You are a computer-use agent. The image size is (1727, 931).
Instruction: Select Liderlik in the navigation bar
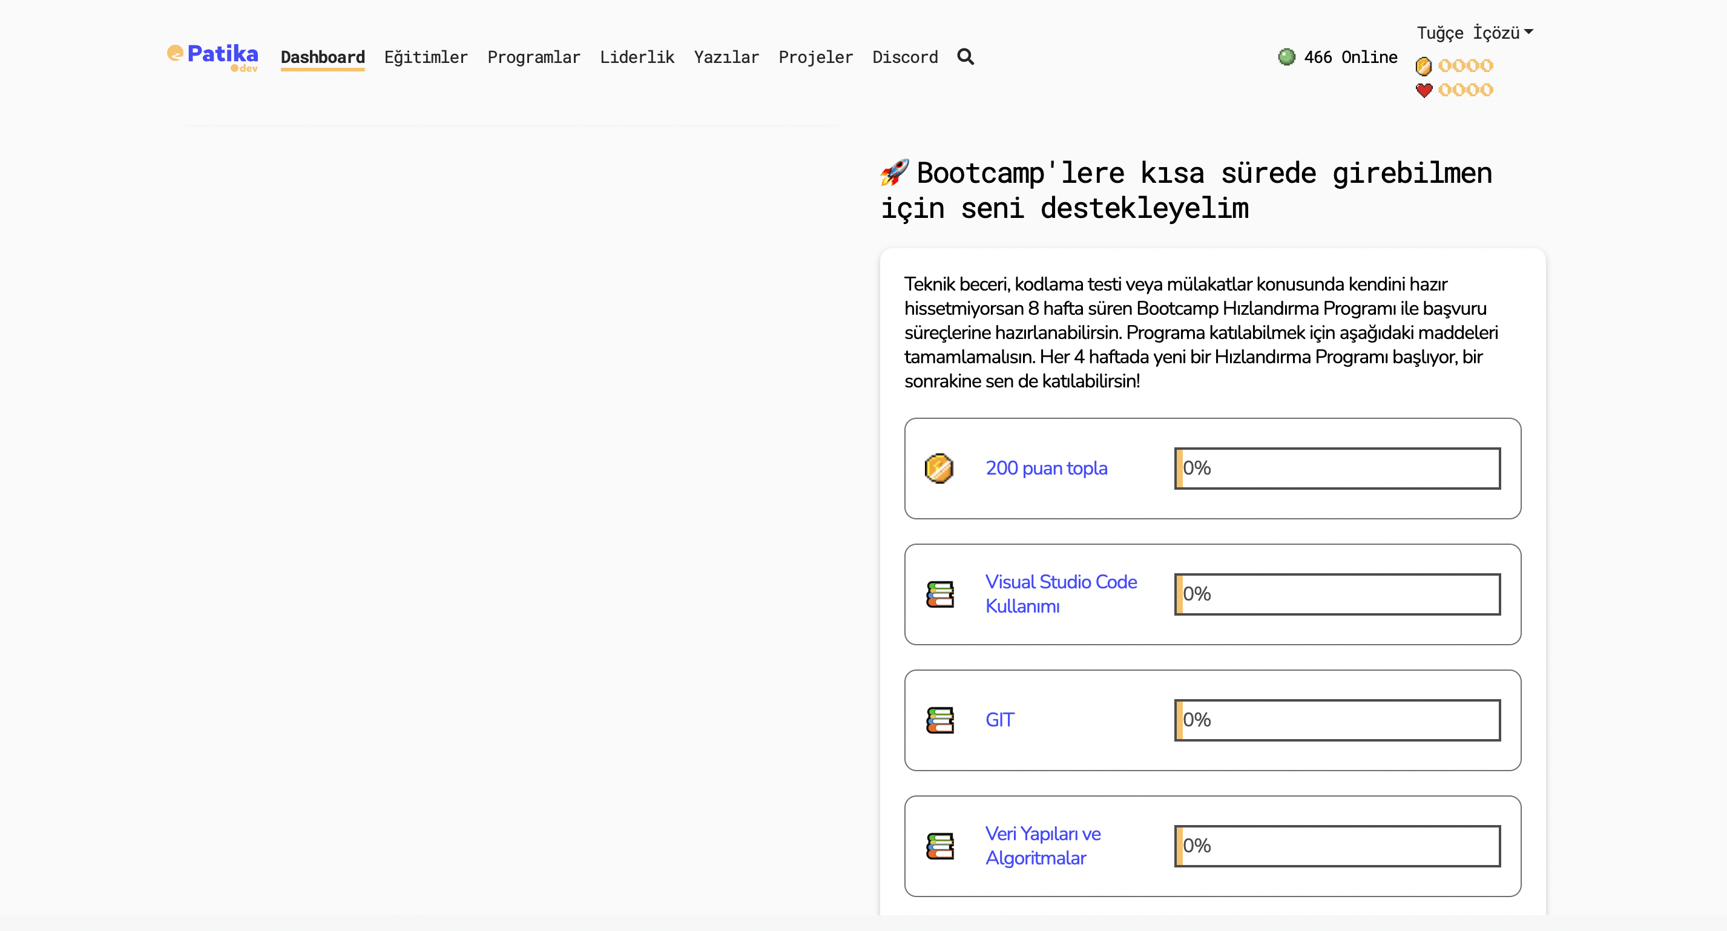coord(636,58)
